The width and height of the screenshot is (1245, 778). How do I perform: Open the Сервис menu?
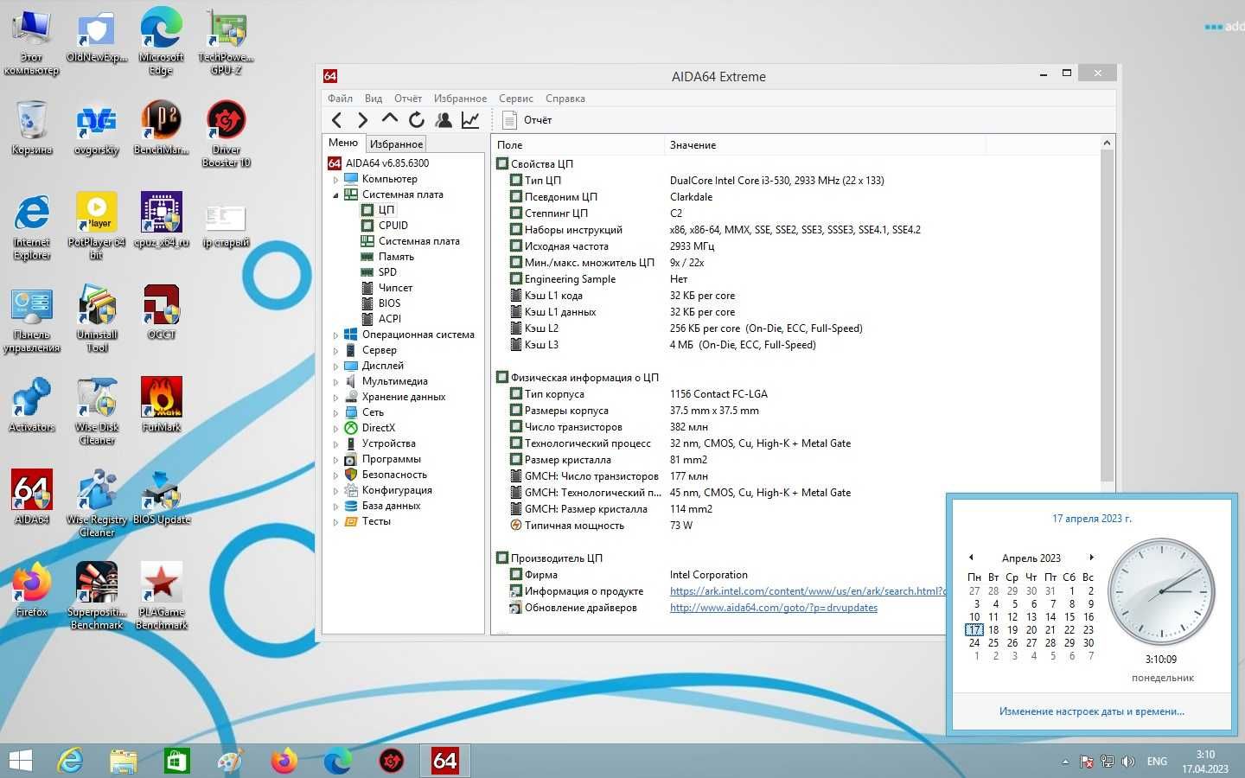(x=515, y=99)
